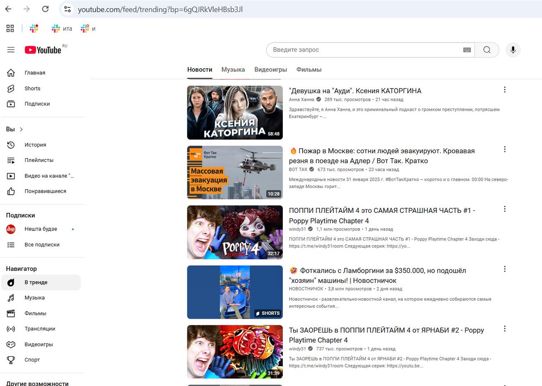Play the SHORTS Lamborghini thumbnail
542x386 pixels.
click(x=235, y=292)
